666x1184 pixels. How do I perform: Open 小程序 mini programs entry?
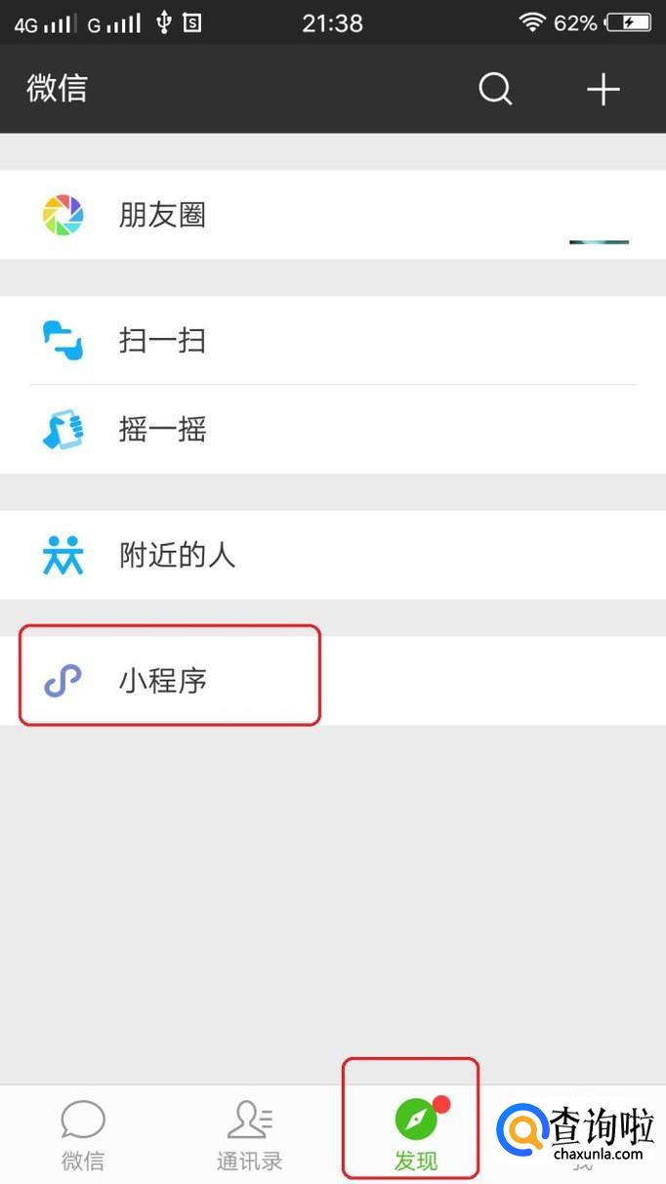point(333,681)
